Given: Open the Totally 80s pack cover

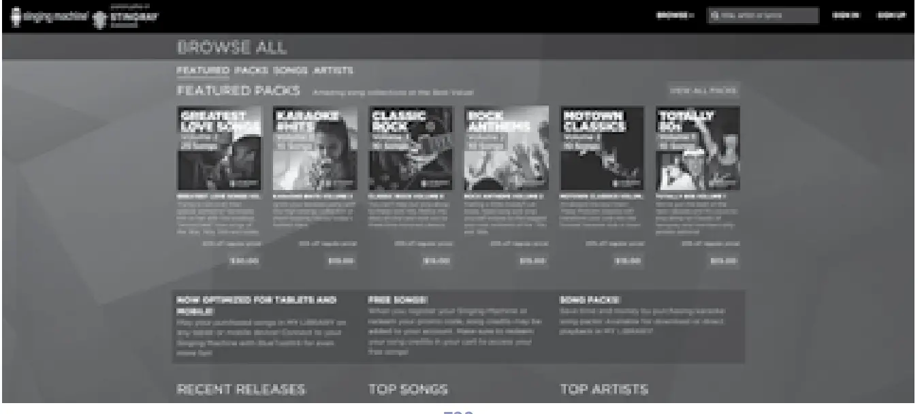Looking at the screenshot, I should tap(698, 148).
